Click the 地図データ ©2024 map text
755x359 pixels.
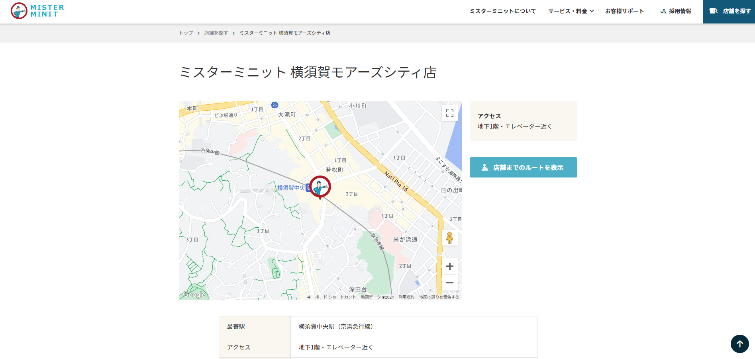(377, 297)
